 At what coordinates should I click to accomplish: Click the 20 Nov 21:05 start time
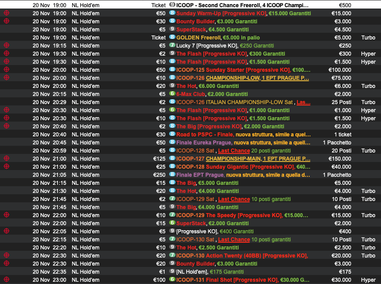point(49,175)
